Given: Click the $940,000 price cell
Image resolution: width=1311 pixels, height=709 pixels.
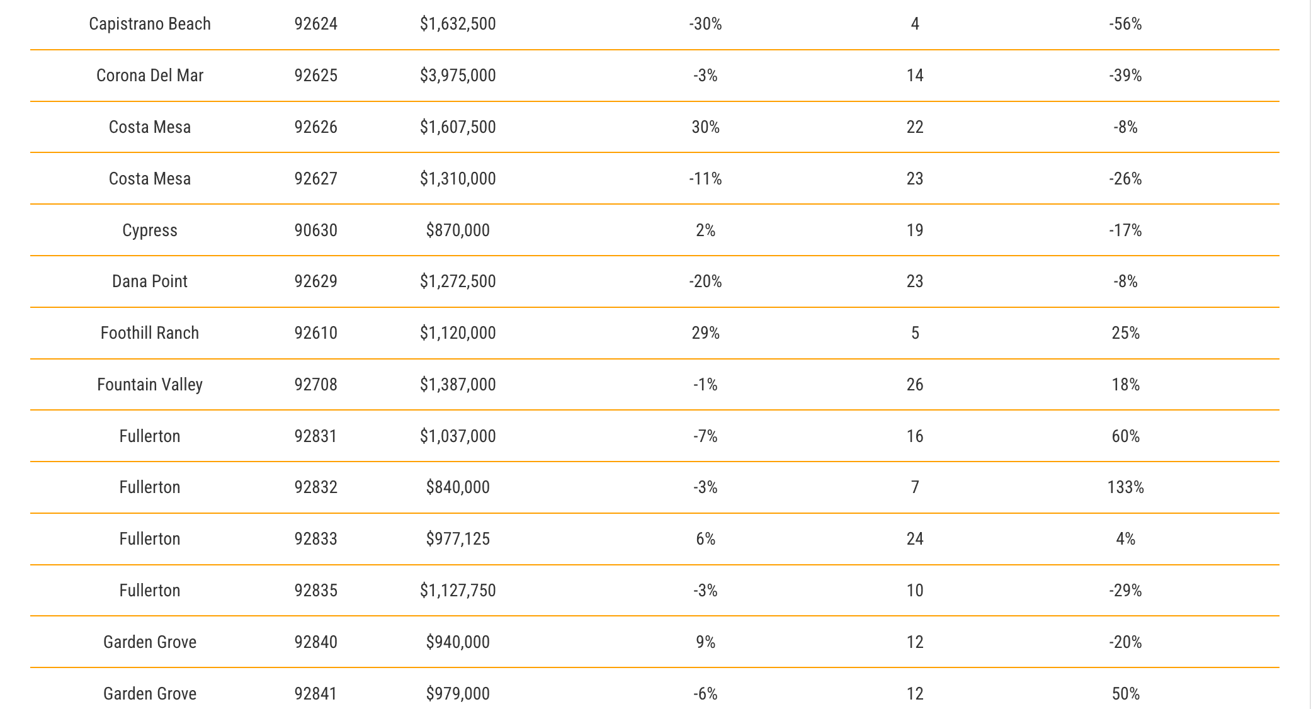Looking at the screenshot, I should [x=458, y=642].
